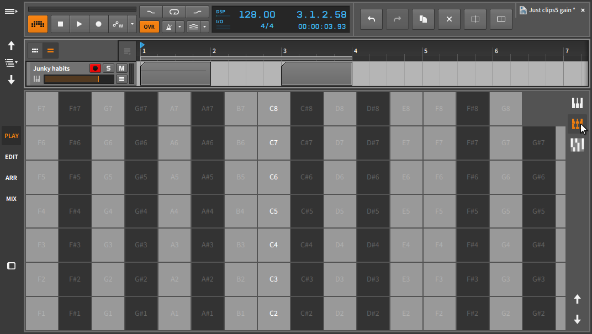Select the bottom keyboard layout icon on the right
This screenshot has width=592, height=334.
(577, 145)
